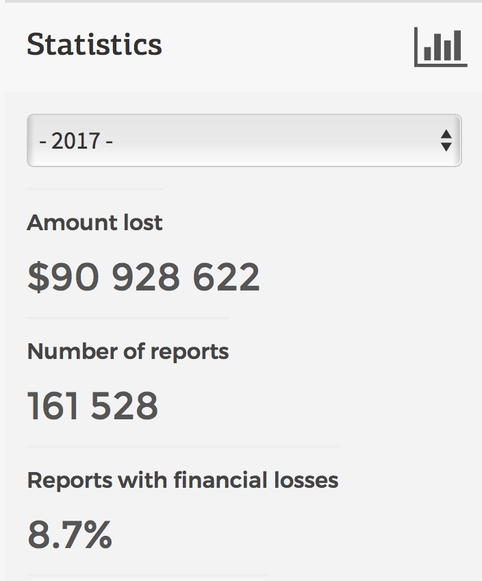Click the dropdown up-down arrows
The width and height of the screenshot is (482, 581).
coord(446,140)
